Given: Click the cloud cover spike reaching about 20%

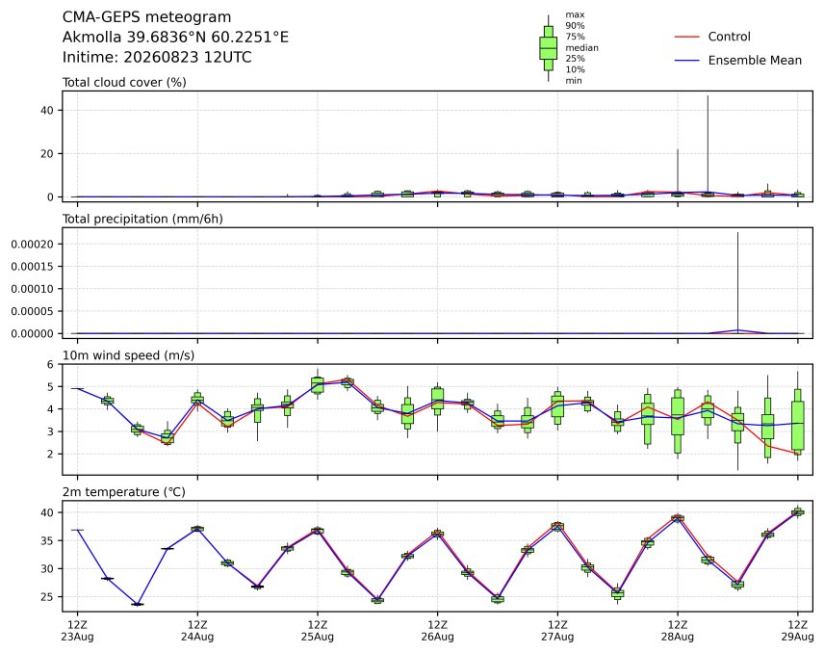Looking at the screenshot, I should click(x=678, y=171).
